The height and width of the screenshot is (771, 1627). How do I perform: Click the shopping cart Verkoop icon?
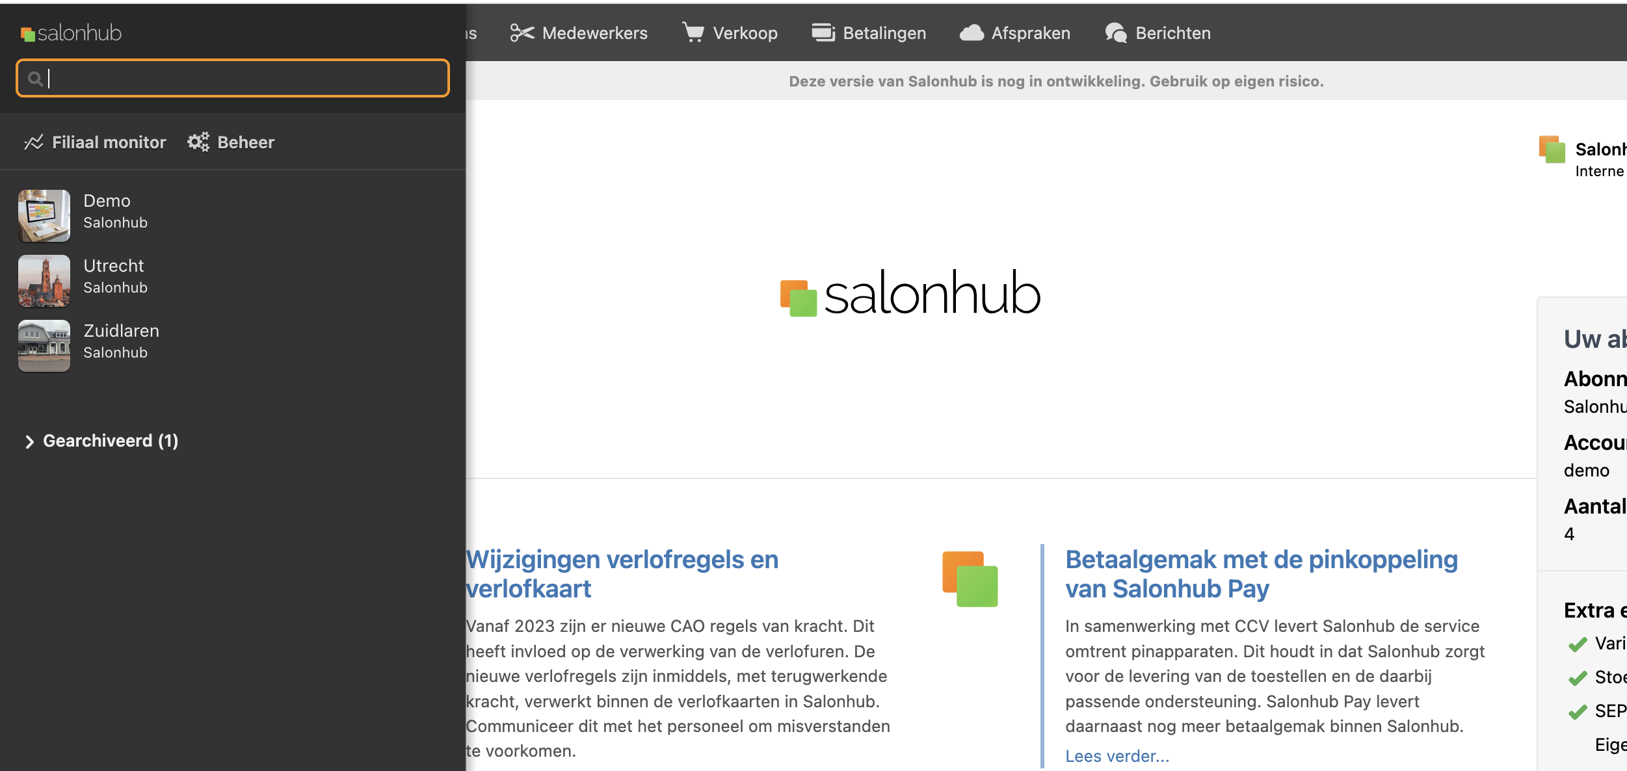point(693,32)
